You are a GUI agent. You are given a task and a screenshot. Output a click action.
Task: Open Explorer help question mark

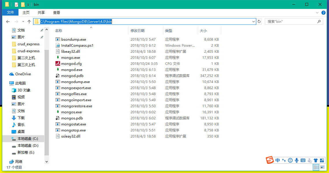click(324, 13)
